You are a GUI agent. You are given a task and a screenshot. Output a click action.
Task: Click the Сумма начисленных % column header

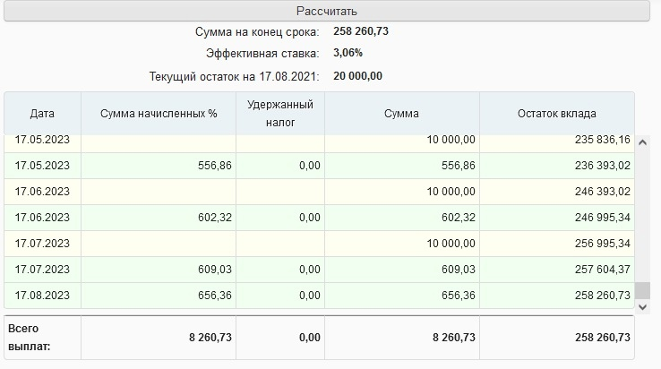coord(159,114)
